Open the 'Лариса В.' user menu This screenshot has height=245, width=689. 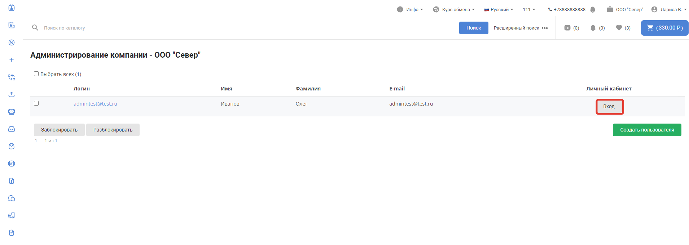[669, 10]
